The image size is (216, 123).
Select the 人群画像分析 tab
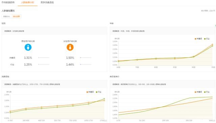[x=28, y=2]
